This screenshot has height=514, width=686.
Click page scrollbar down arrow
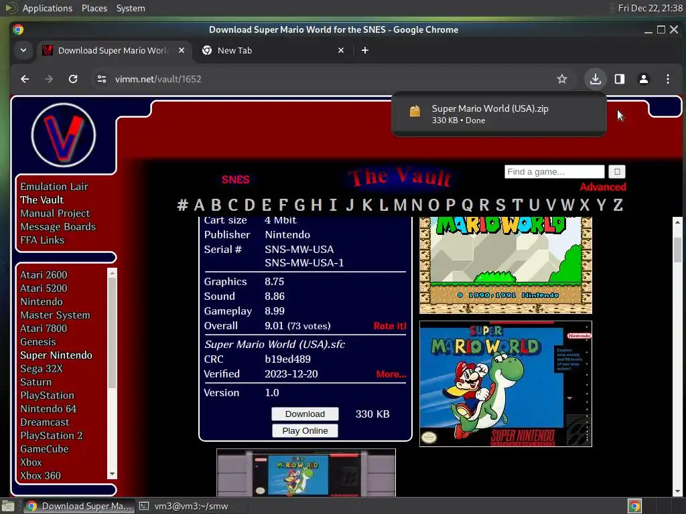677,492
